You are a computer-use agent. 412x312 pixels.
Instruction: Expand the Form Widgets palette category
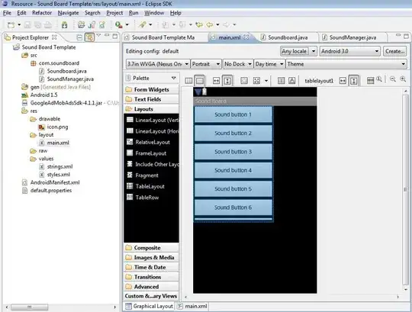(151, 89)
